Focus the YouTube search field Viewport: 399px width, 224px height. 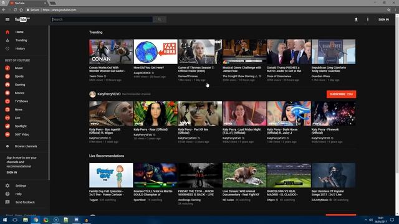[102, 19]
